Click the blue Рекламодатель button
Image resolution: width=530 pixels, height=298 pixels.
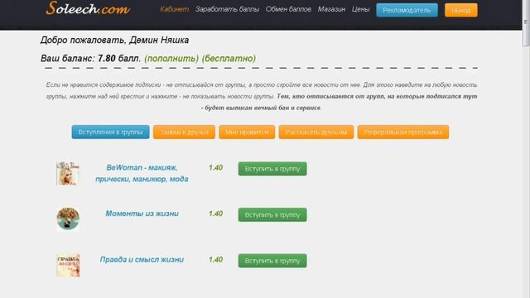coord(407,10)
